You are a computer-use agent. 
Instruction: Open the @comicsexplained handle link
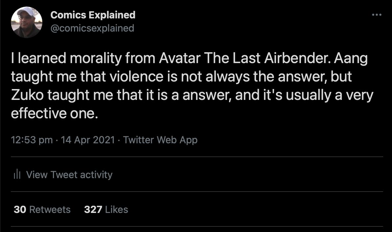pyautogui.click(x=92, y=28)
